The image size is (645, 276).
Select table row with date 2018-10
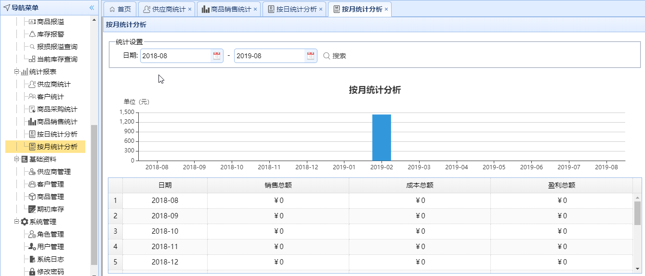pyautogui.click(x=370, y=231)
